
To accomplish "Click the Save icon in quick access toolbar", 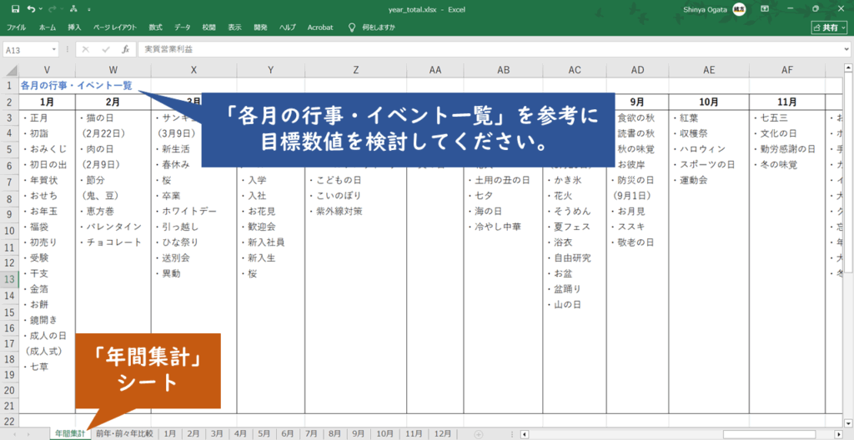I will point(15,9).
